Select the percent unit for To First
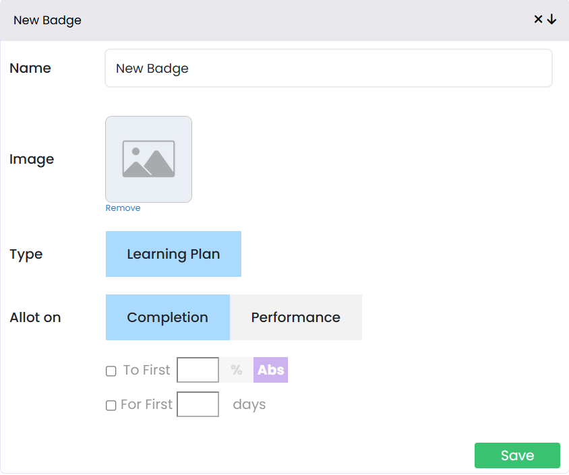 [236, 370]
